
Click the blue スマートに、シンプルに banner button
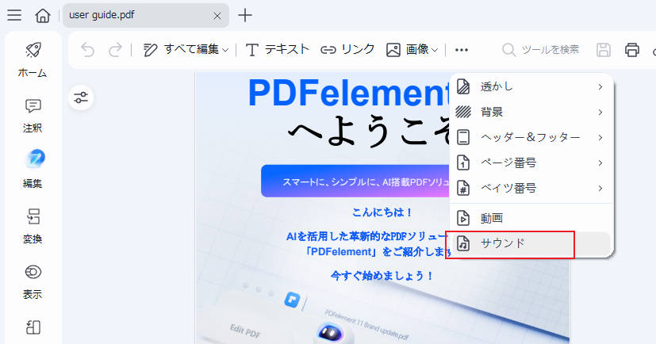coord(355,181)
